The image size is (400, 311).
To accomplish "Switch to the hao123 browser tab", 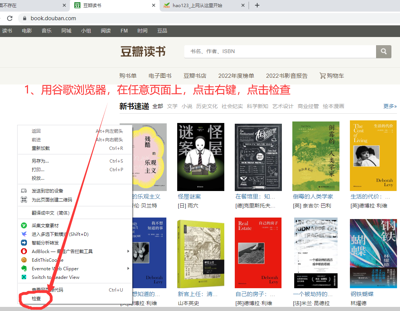I will (204, 5).
